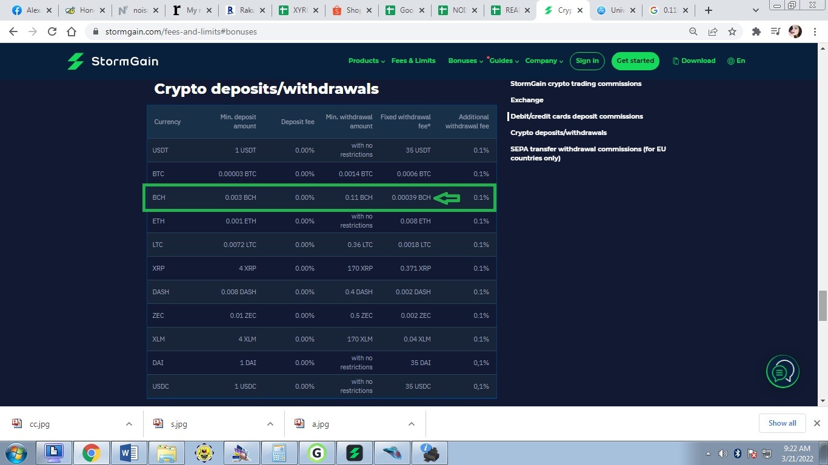Expand the Bonuses menu

(466, 61)
